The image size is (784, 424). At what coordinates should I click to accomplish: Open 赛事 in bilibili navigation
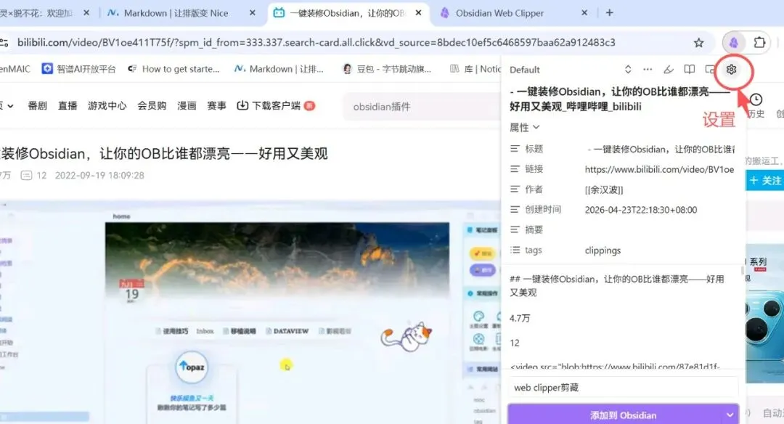[216, 105]
